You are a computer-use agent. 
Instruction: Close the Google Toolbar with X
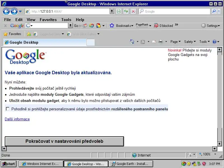(x=5, y=26)
